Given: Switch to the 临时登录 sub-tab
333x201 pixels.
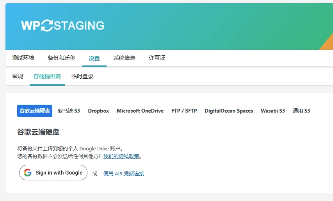Looking at the screenshot, I should click(82, 76).
